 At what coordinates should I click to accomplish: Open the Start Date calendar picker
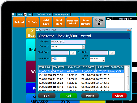(73, 53)
